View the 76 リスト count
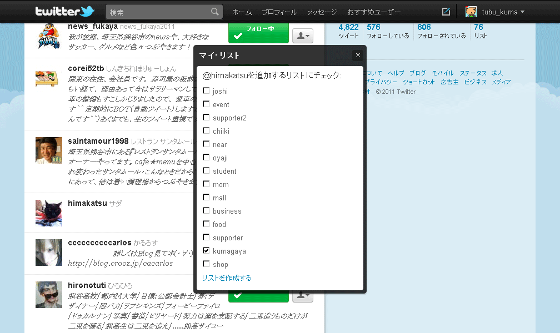 (481, 31)
